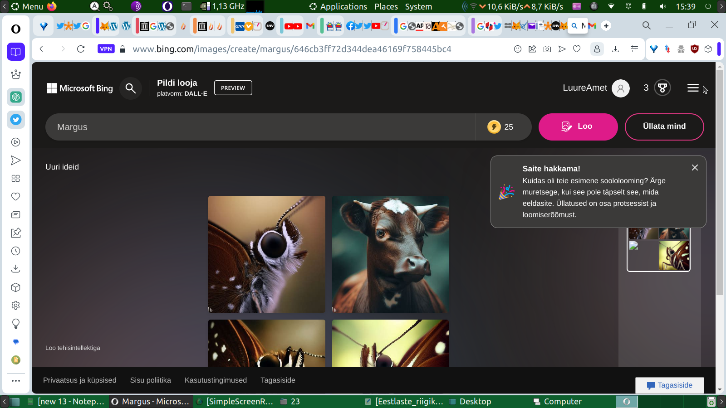Viewport: 726px width, 408px height.
Task: Open Downloads icon in the sidebar
Action: [x=16, y=269]
